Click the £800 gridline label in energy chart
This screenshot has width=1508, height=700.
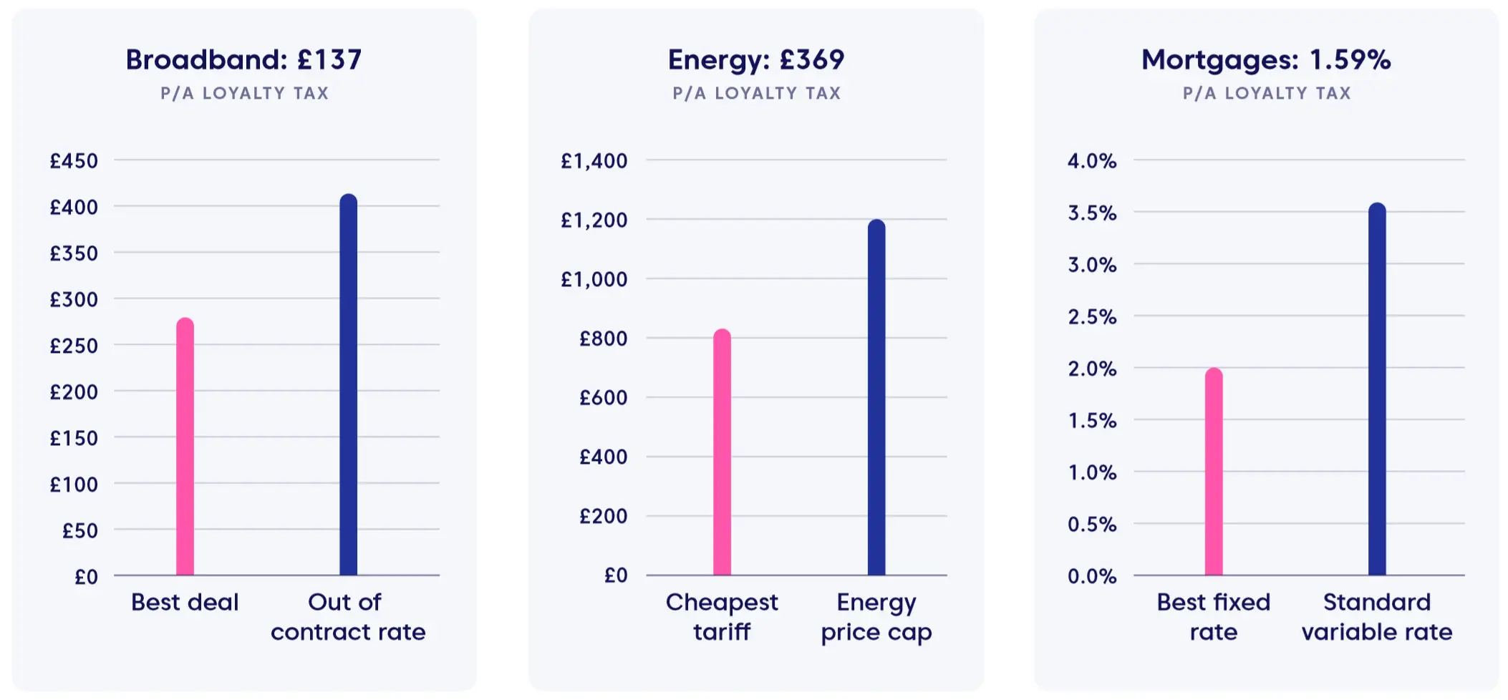pos(603,339)
